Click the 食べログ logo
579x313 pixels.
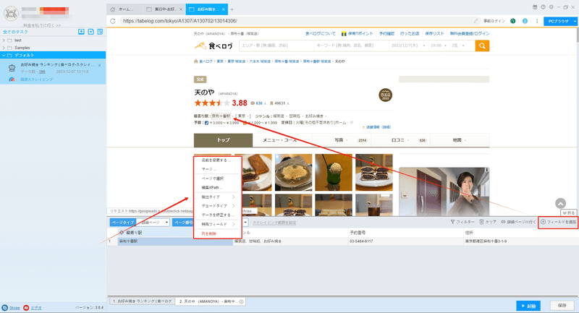coord(214,46)
